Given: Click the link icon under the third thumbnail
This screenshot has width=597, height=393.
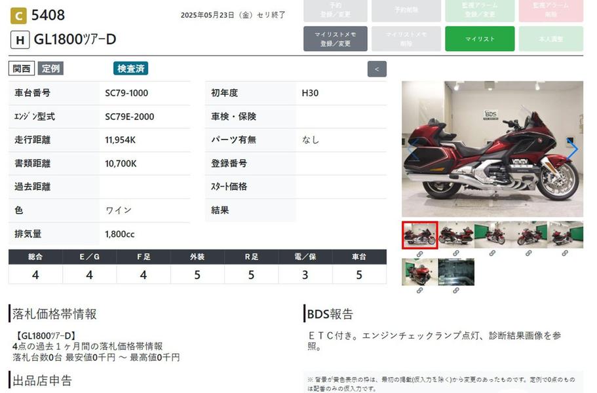Looking at the screenshot, I should click(492, 253).
